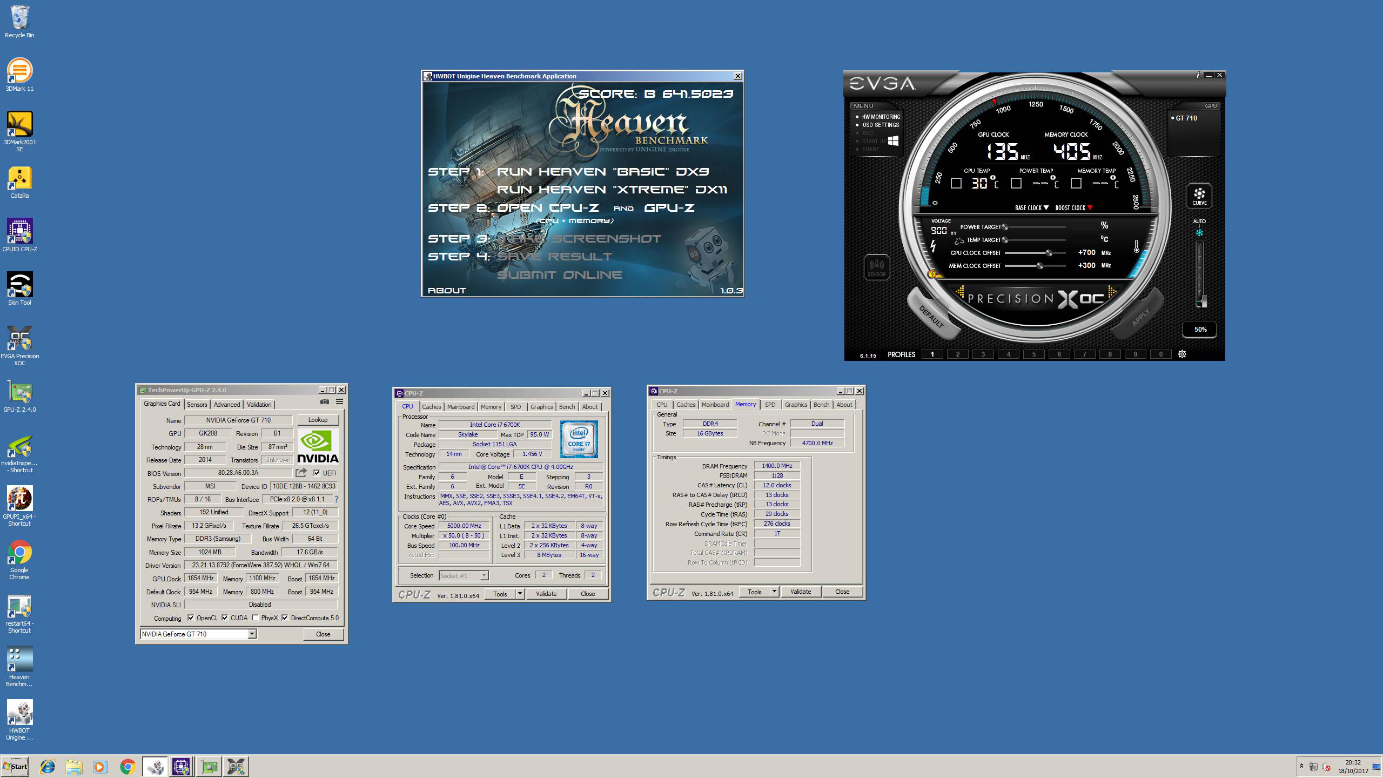Click the left yellow arrow beside PRECISION
1383x778 pixels.
click(x=960, y=292)
